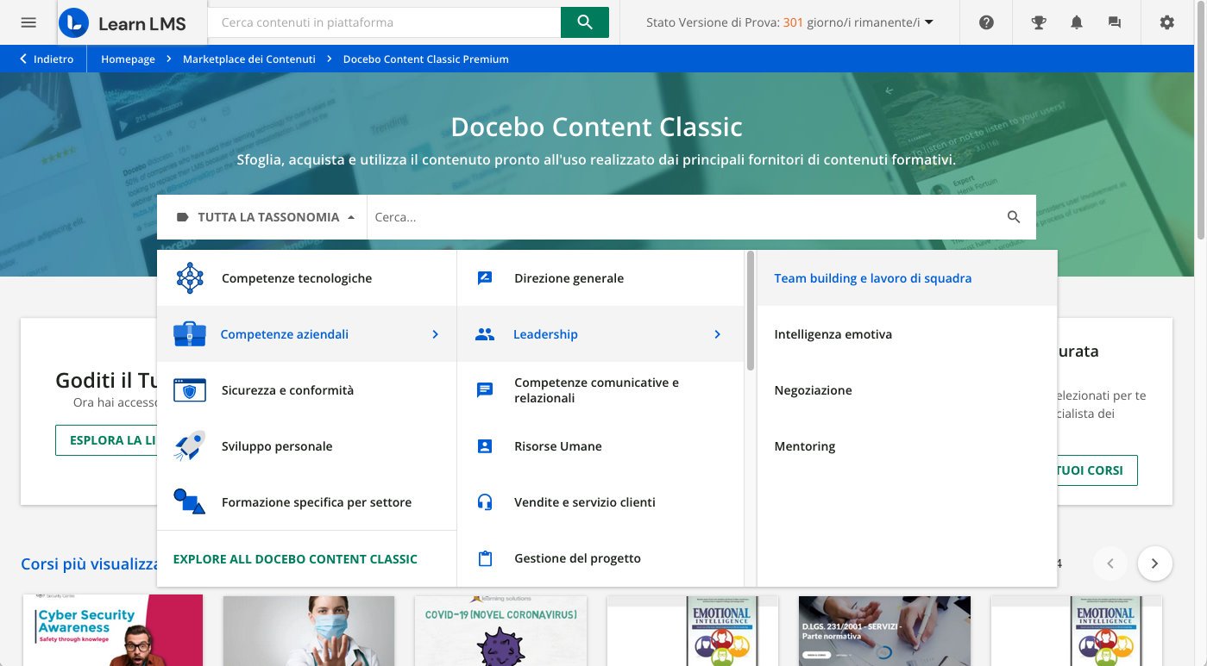Image resolution: width=1207 pixels, height=666 pixels.
Task: Go back via Indietro link
Action: click(x=47, y=59)
